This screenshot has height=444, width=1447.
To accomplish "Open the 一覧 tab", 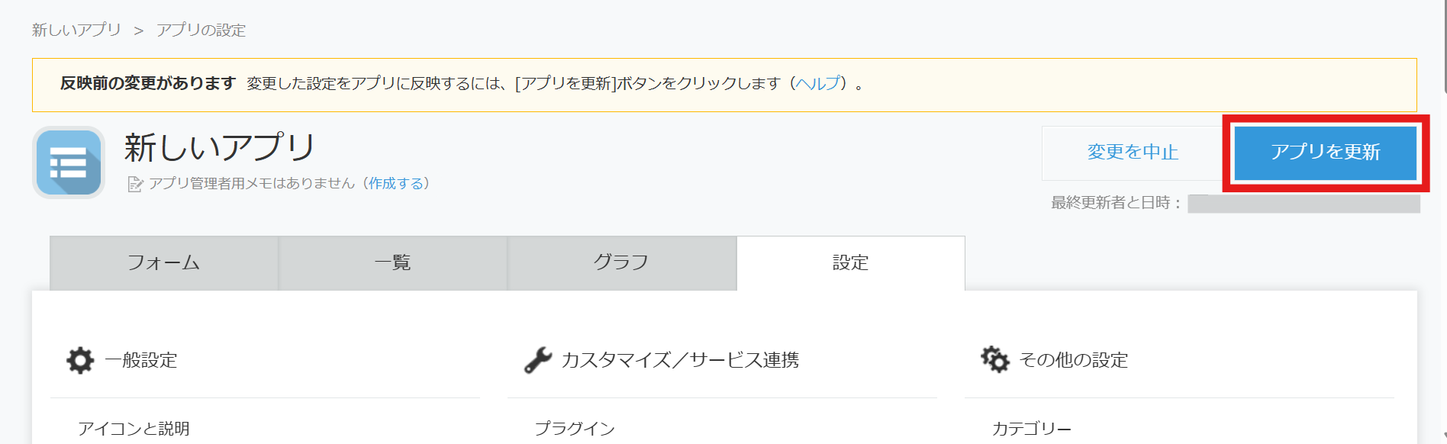I will (393, 263).
